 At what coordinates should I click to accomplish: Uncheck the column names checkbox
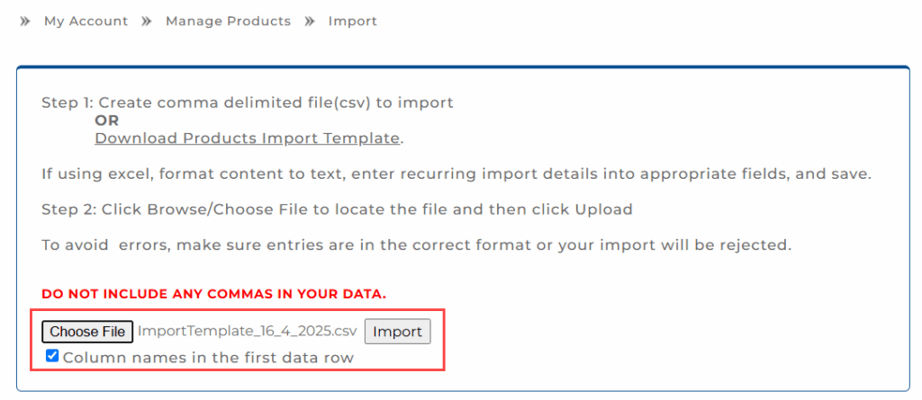[x=52, y=356]
